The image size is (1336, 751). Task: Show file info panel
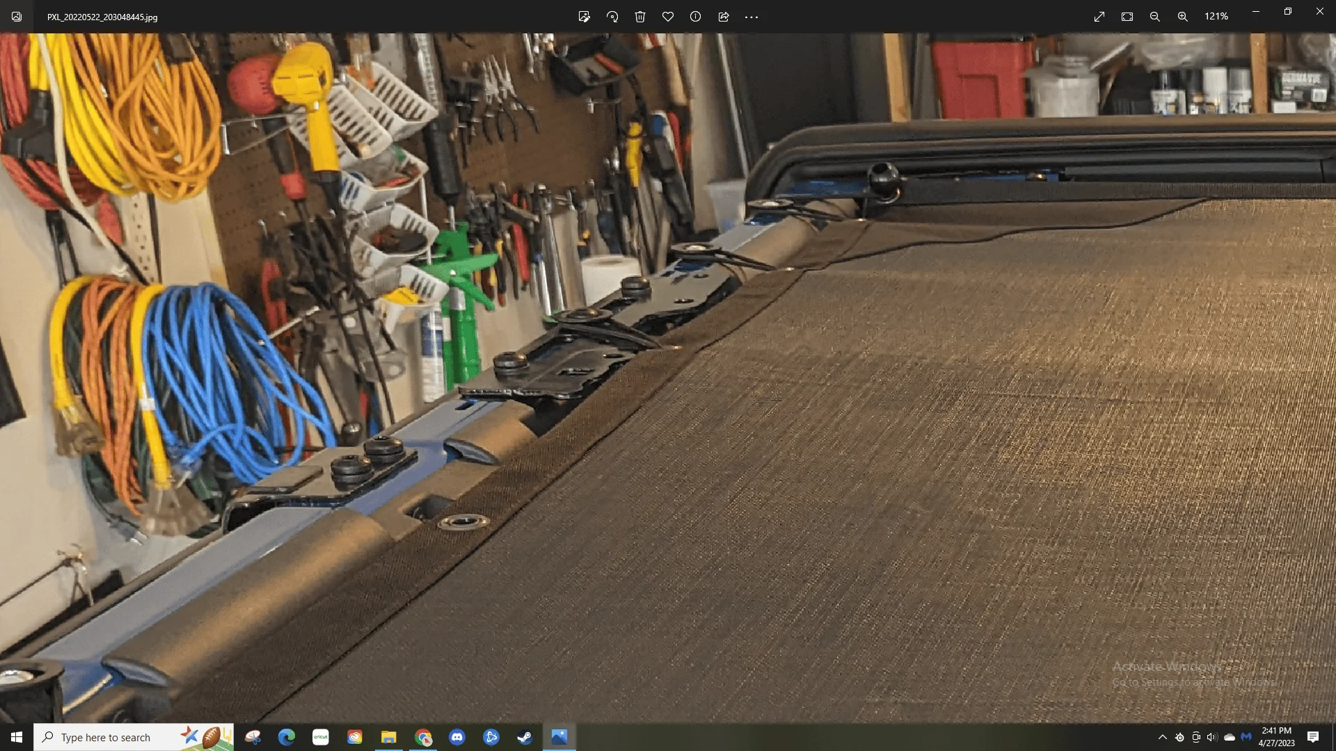pos(696,17)
